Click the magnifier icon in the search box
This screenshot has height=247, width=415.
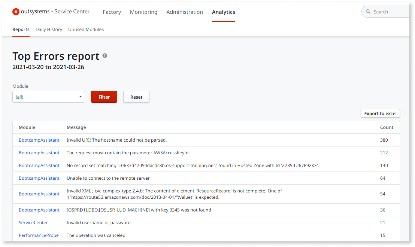tap(368, 12)
